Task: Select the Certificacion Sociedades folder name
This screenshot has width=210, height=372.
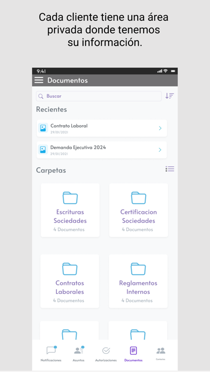Action: 139,216
